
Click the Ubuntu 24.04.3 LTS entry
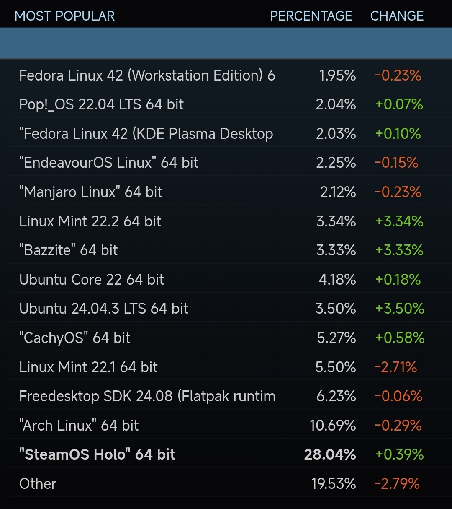coord(104,309)
